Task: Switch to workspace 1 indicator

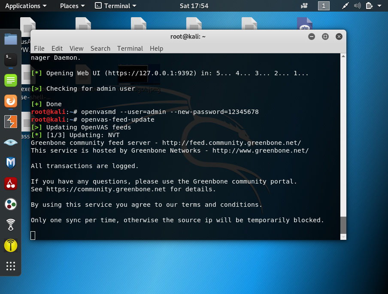Action: 324,6
